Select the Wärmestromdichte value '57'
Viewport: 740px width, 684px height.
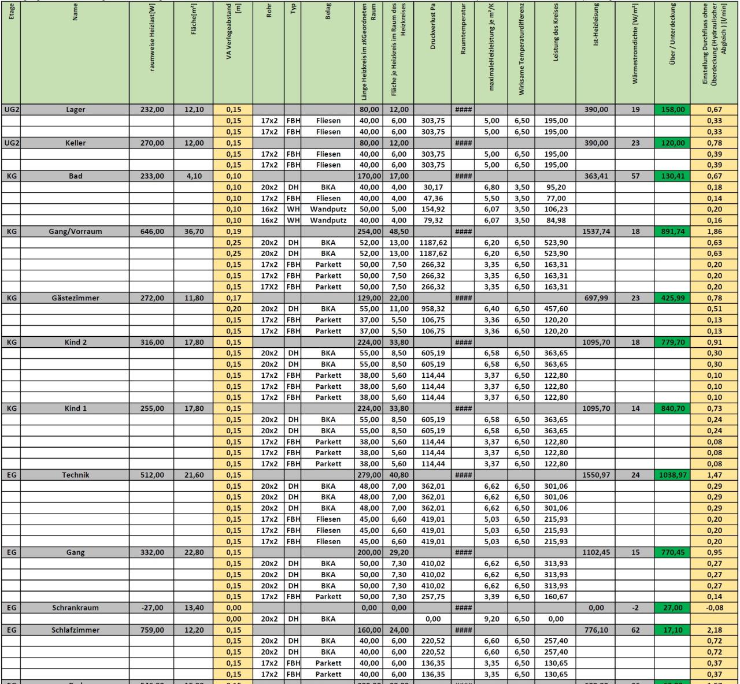[635, 176]
